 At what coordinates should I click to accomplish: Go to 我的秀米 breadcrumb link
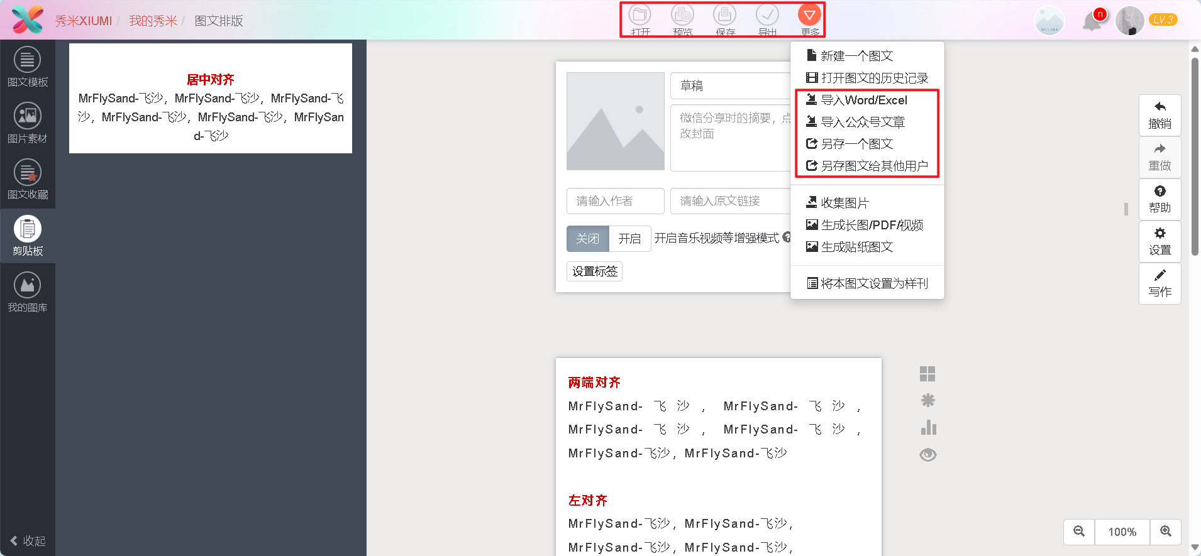point(153,21)
